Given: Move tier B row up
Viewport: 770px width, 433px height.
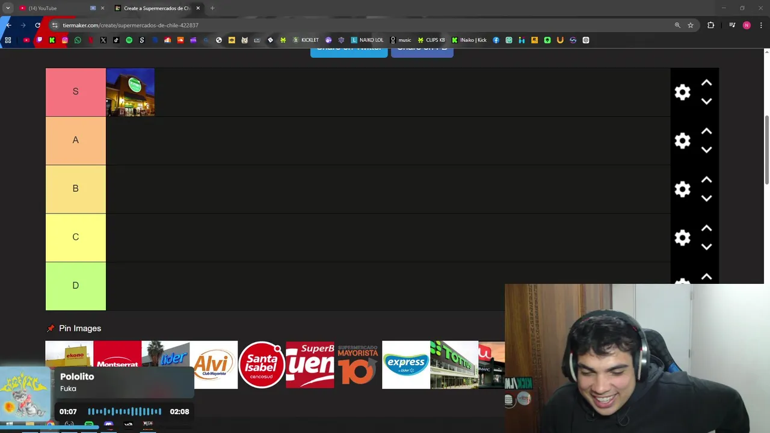Looking at the screenshot, I should click(706, 180).
